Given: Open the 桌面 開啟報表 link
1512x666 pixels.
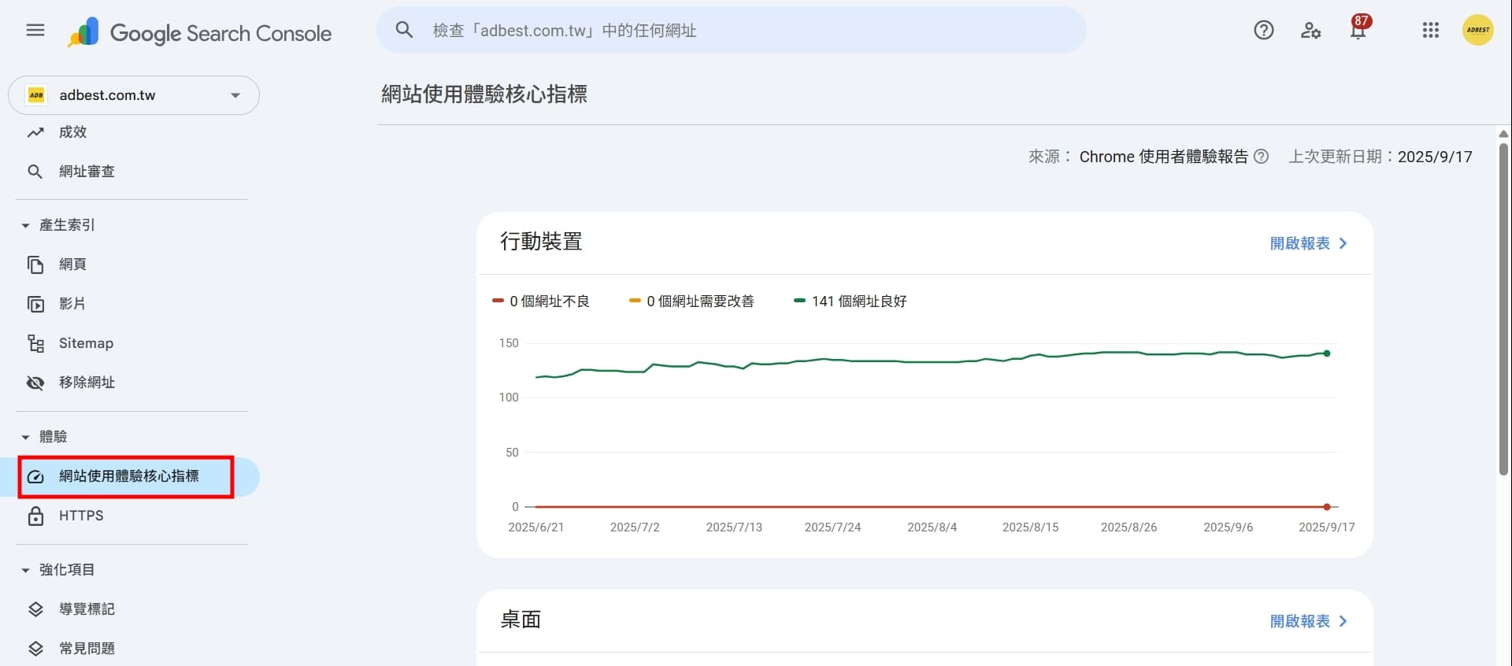Looking at the screenshot, I should 1299,621.
